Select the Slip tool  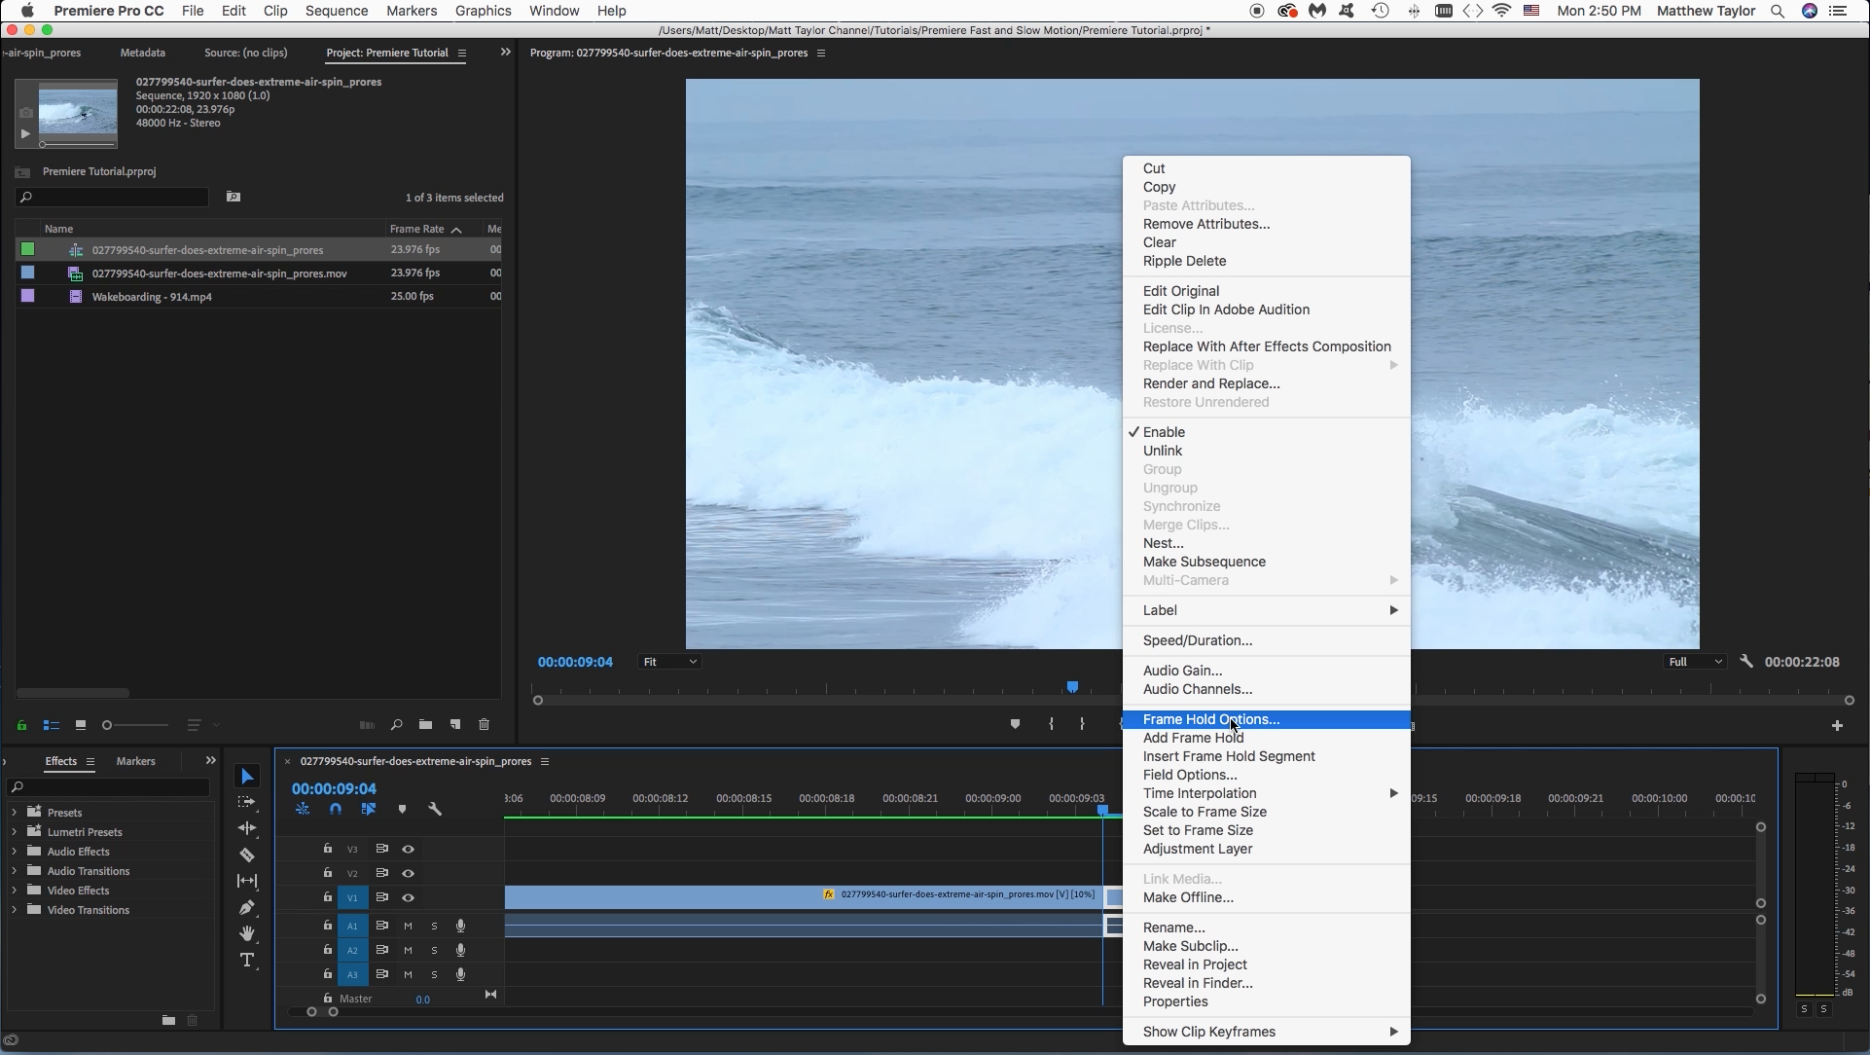click(x=247, y=881)
